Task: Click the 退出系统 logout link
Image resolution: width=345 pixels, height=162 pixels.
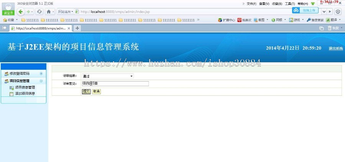Action: tap(336, 49)
